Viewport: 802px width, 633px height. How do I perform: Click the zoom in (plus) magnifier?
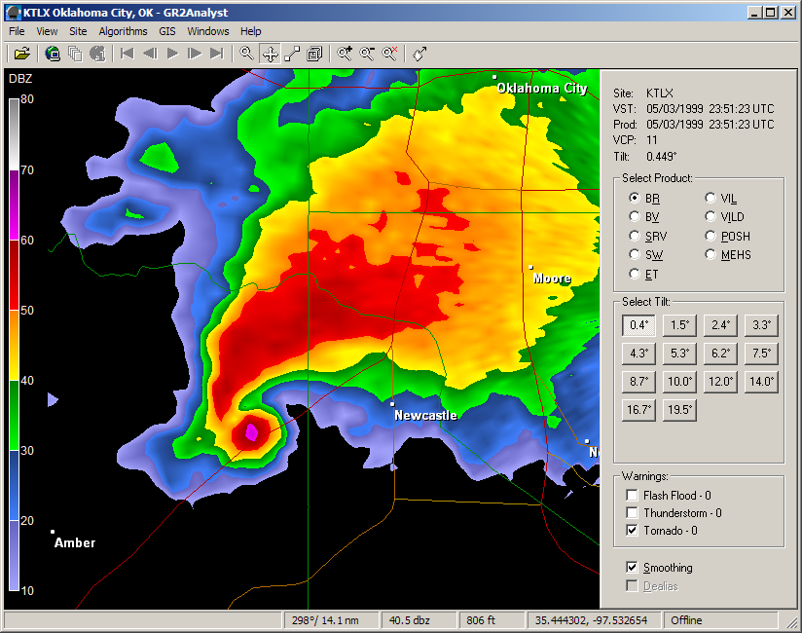click(345, 54)
